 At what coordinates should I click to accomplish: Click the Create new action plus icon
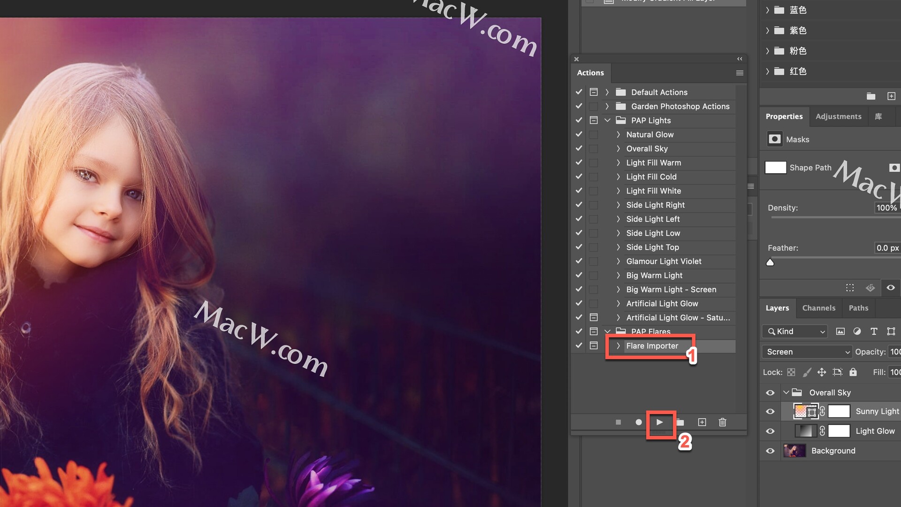pos(702,422)
